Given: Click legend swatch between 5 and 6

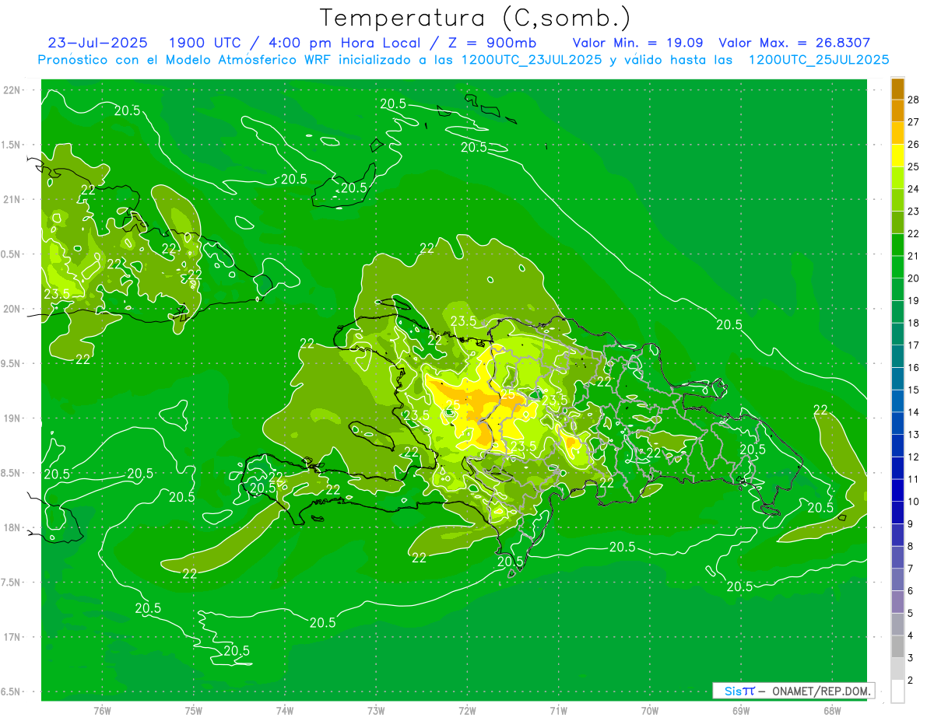Looking at the screenshot, I should click(897, 602).
